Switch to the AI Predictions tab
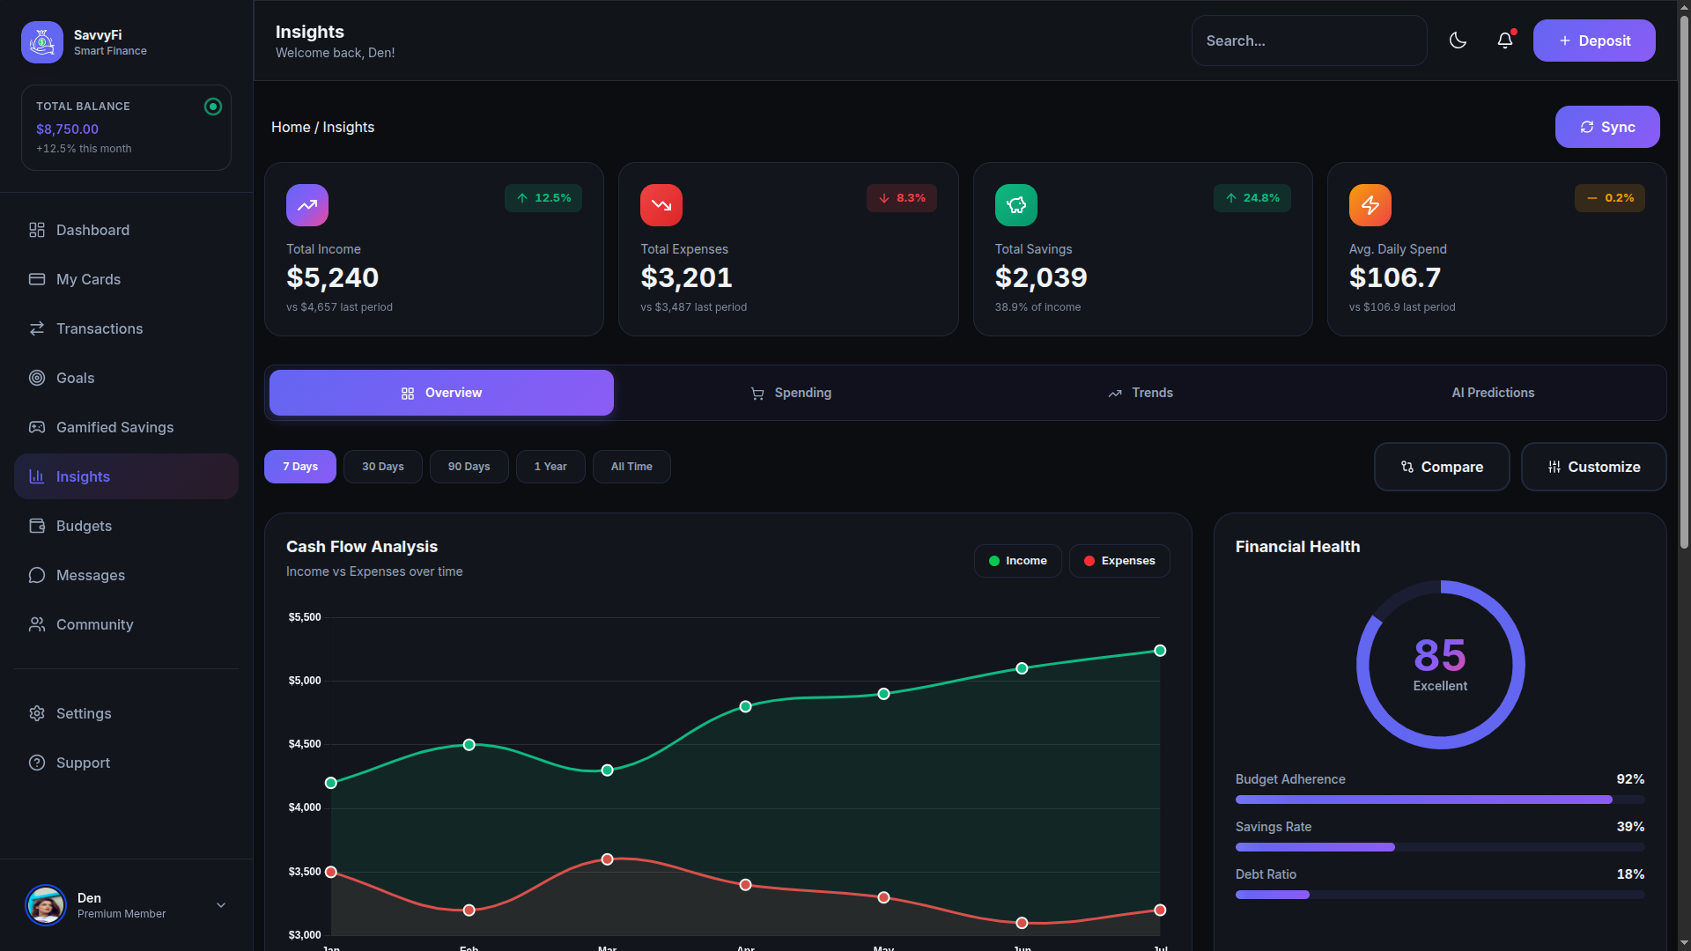This screenshot has height=951, width=1691. coord(1492,393)
